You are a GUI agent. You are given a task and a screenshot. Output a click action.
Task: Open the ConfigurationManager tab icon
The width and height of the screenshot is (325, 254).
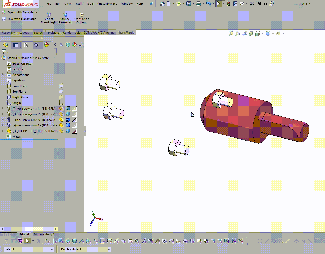click(26, 45)
